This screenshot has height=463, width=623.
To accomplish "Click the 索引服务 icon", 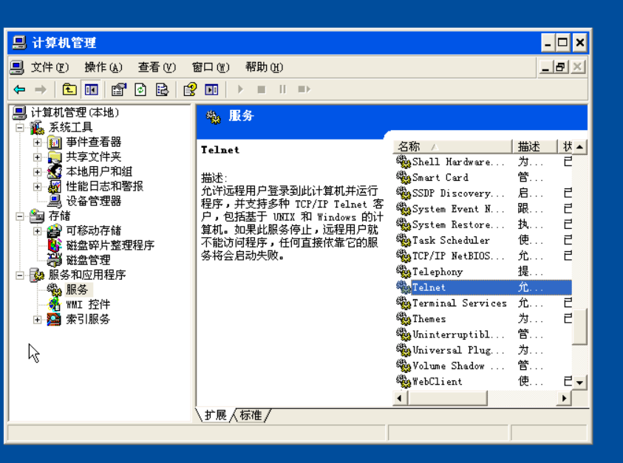I will point(55,319).
